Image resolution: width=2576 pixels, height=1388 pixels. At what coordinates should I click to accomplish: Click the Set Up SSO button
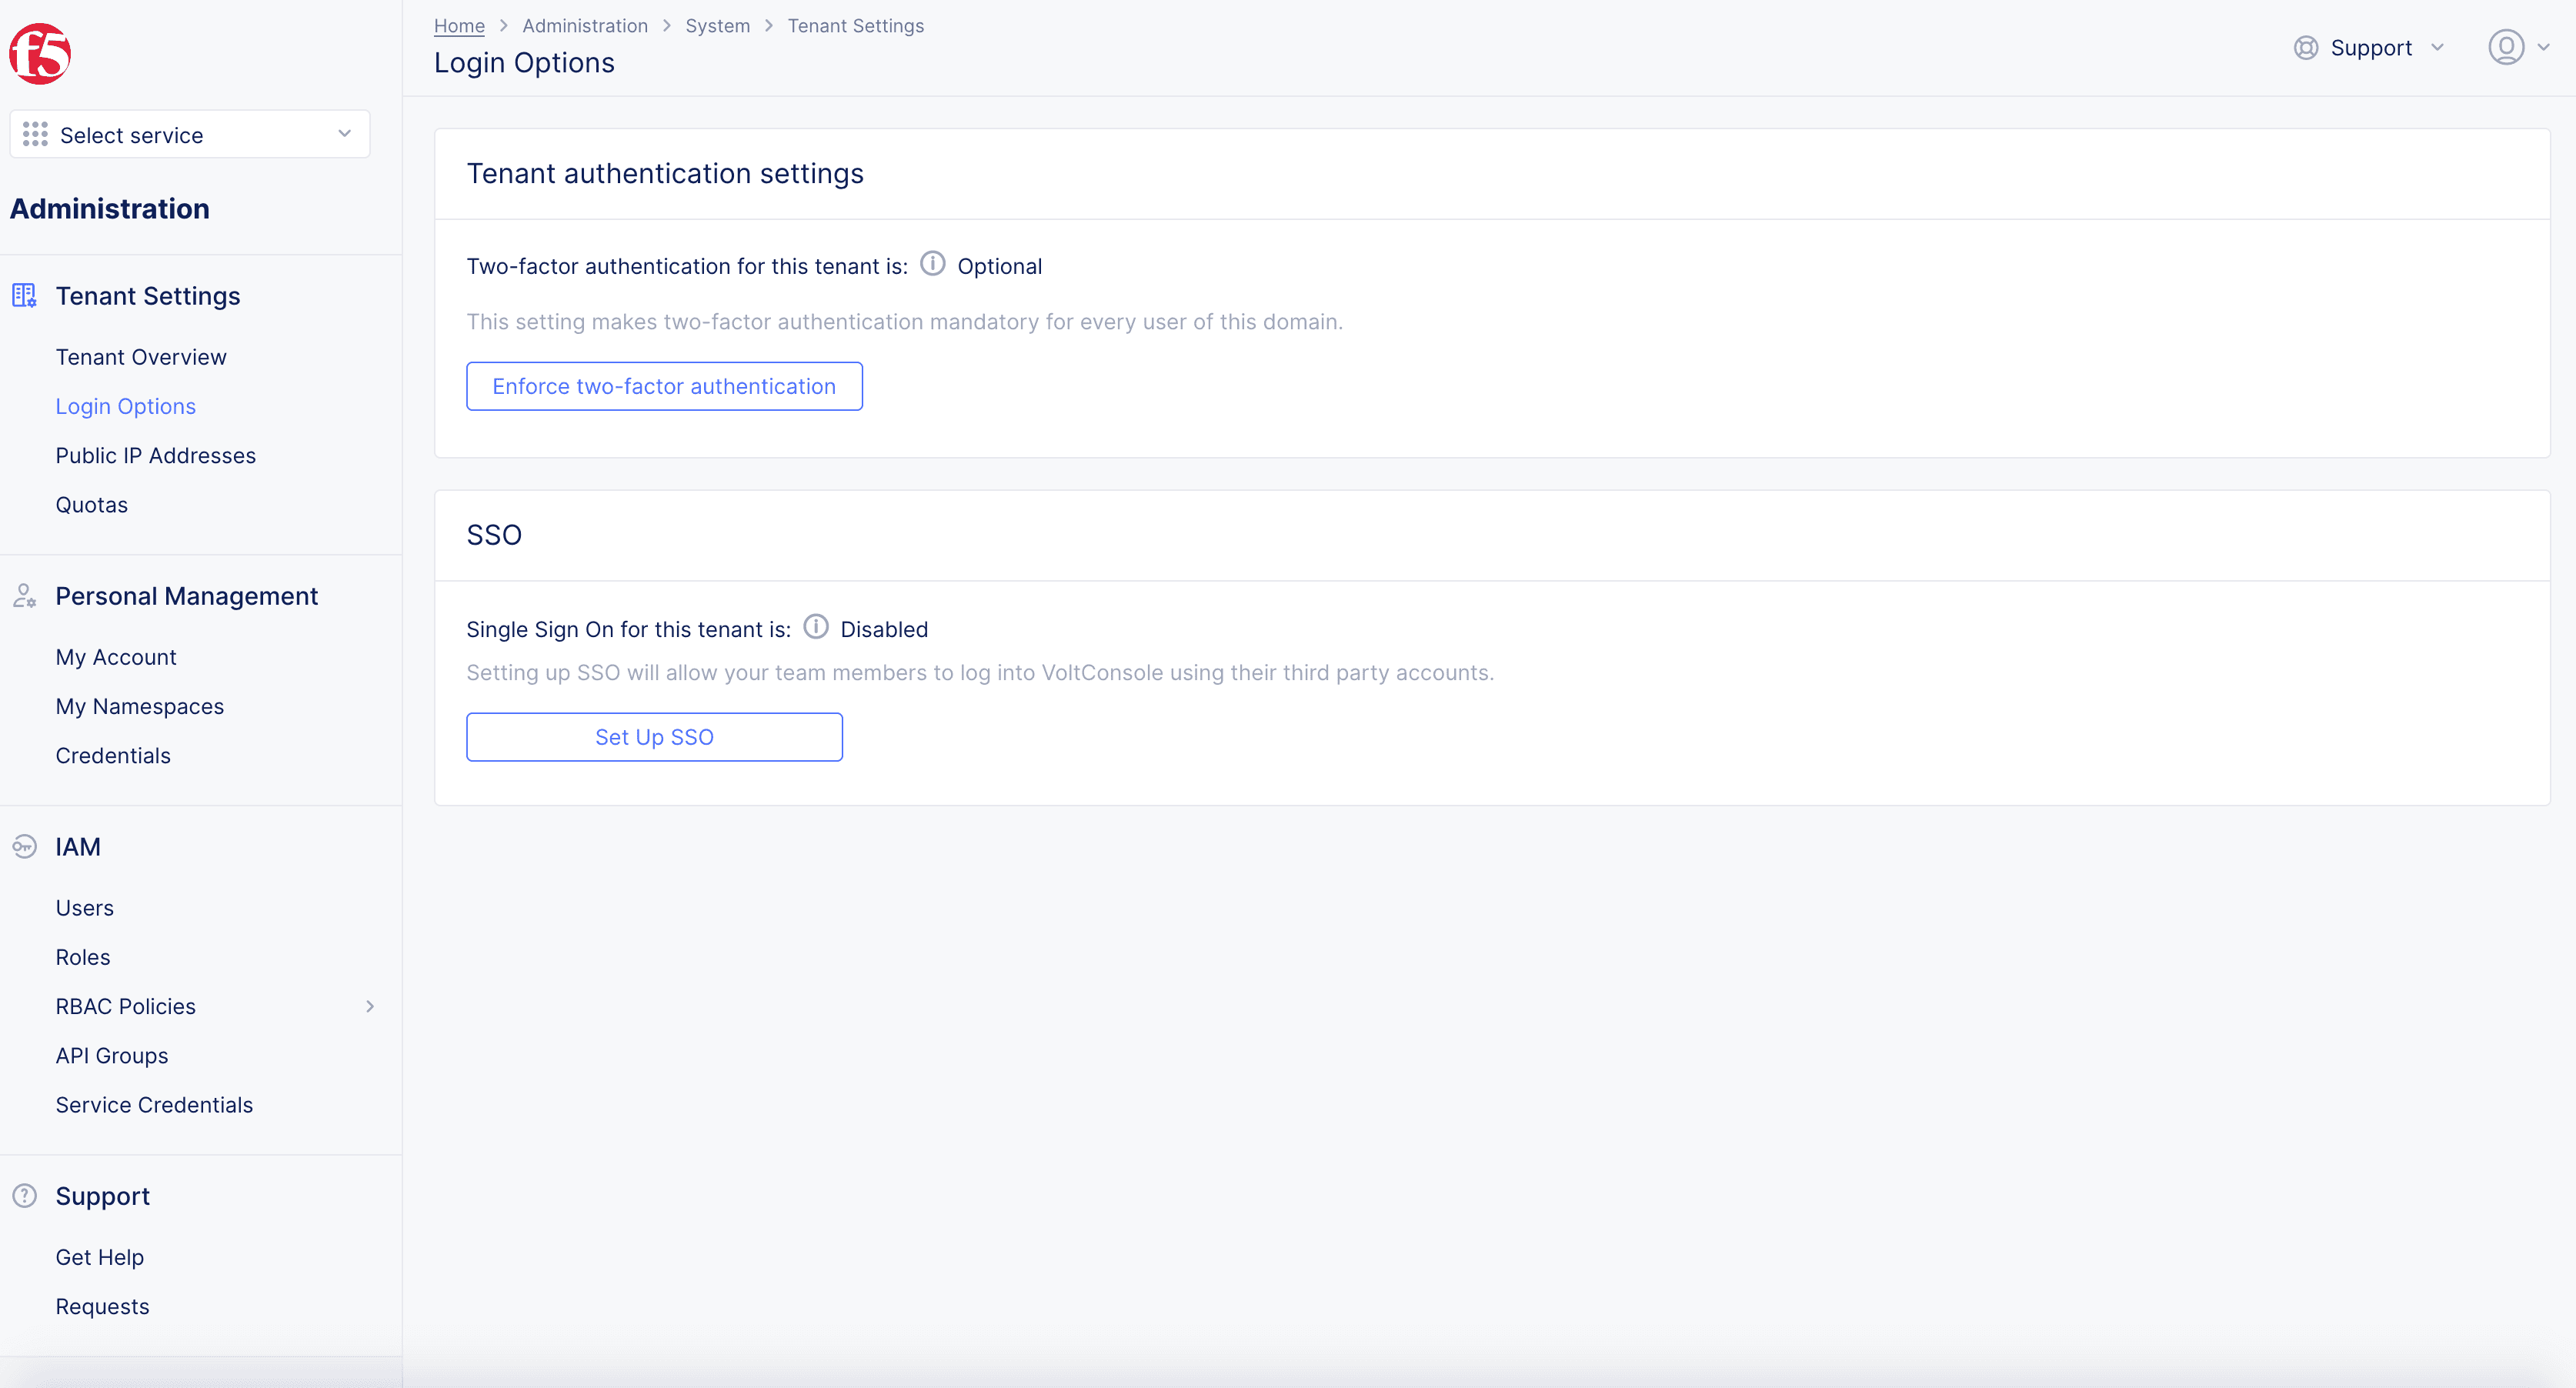point(655,737)
